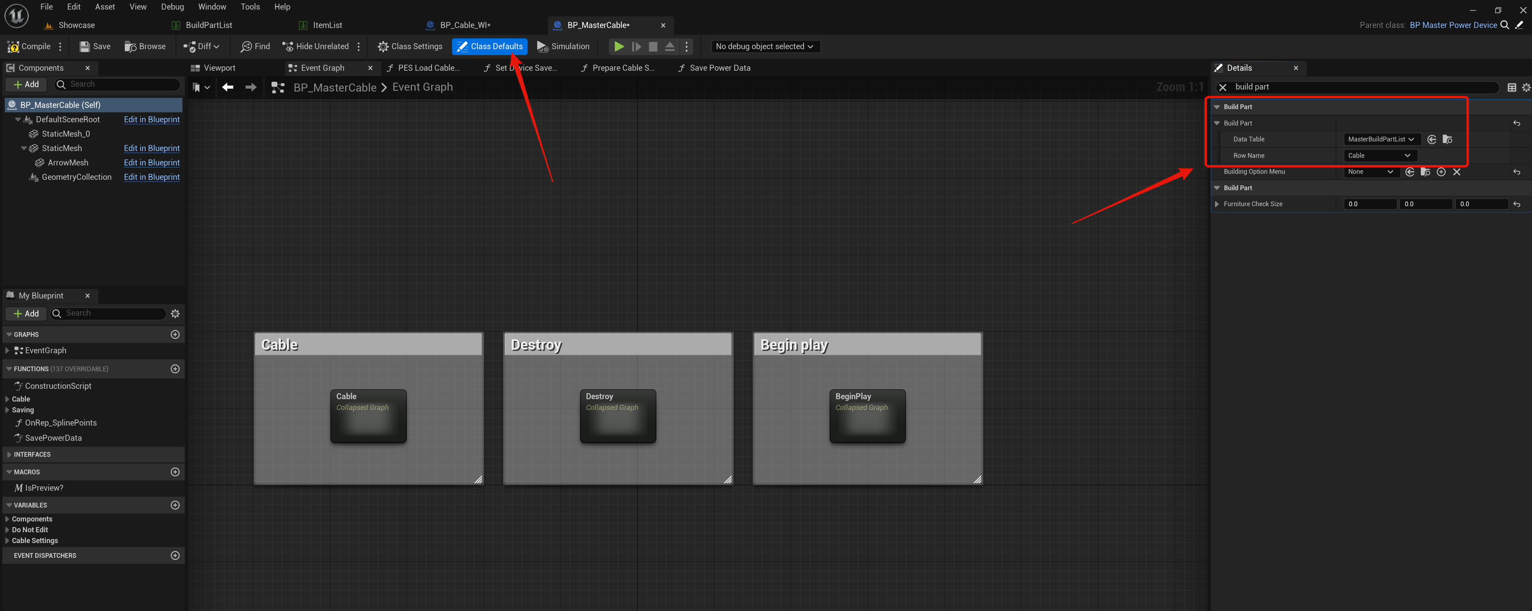Click the Compile toolbar button

coord(28,46)
